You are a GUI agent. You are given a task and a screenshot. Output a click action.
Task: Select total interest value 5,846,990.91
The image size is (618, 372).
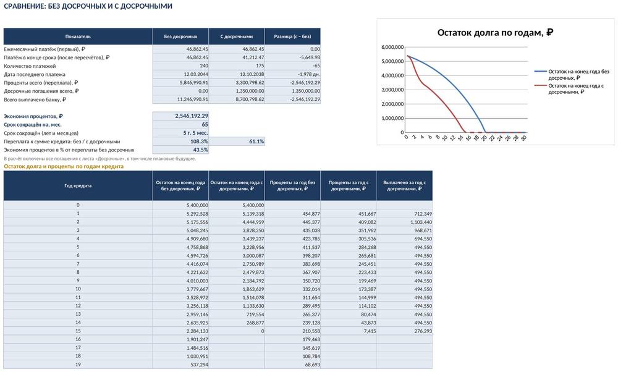click(x=180, y=83)
